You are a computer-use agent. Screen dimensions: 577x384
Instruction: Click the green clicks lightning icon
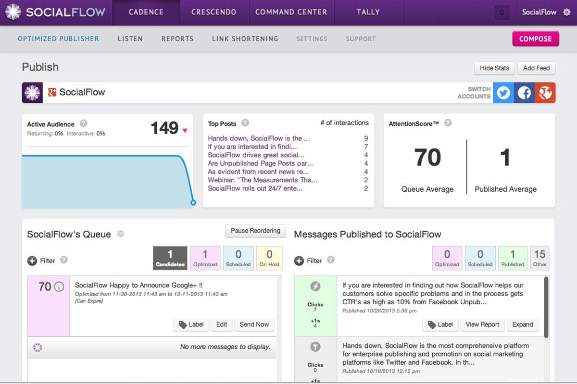pos(315,286)
